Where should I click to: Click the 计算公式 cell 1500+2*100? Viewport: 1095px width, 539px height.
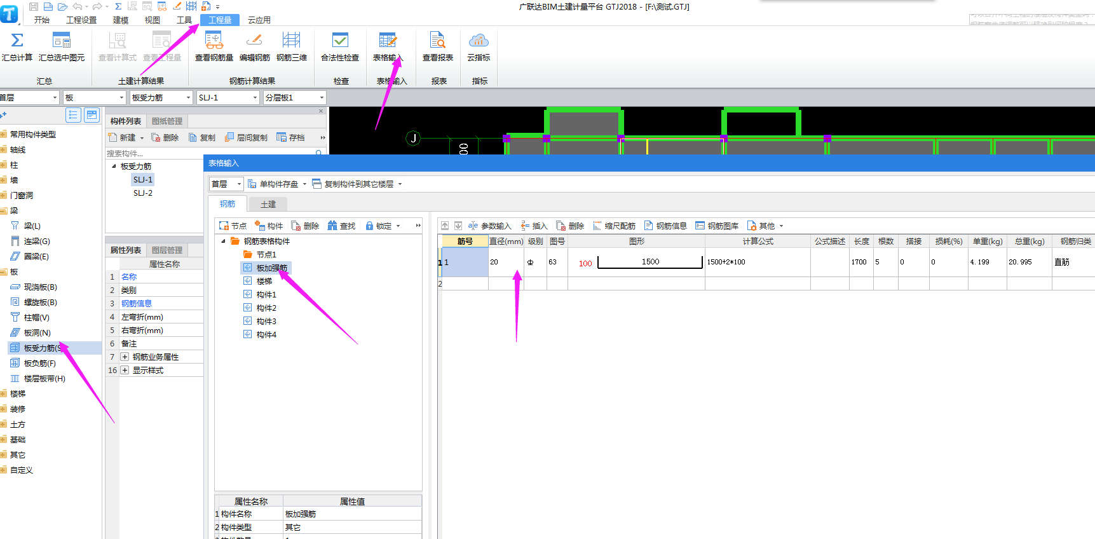pyautogui.click(x=758, y=262)
